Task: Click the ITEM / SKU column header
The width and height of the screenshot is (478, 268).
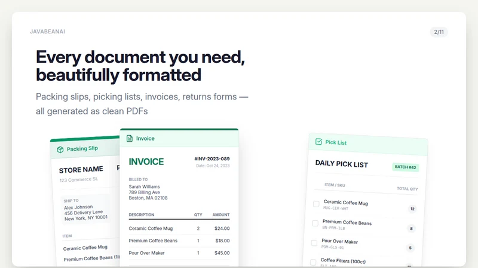Action: (335, 185)
